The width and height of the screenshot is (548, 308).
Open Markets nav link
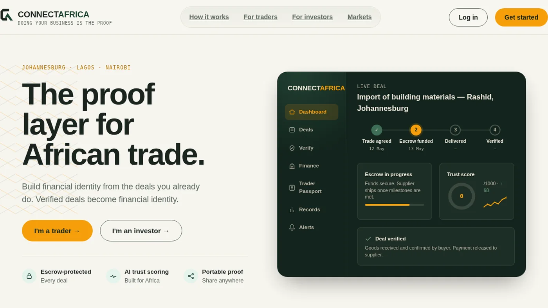(359, 17)
